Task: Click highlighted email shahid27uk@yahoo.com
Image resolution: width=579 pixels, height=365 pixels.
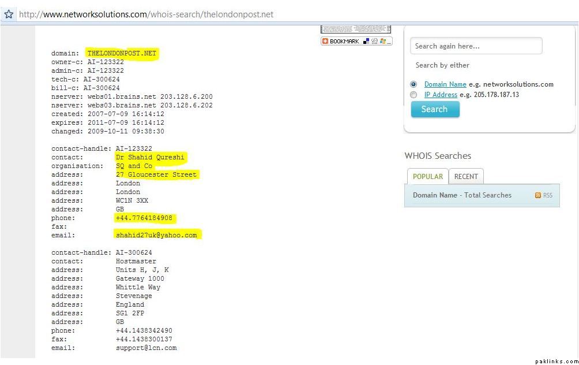Action: click(156, 235)
